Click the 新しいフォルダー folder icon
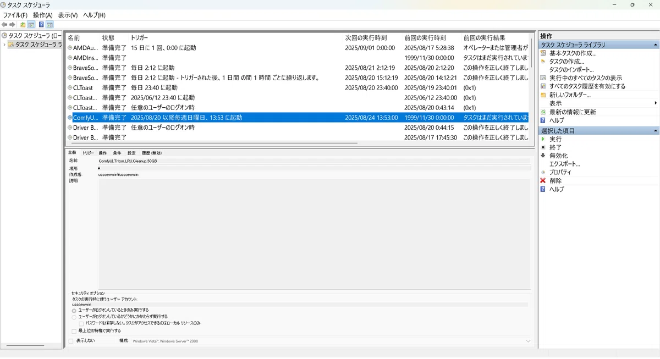660x359 pixels. [543, 95]
